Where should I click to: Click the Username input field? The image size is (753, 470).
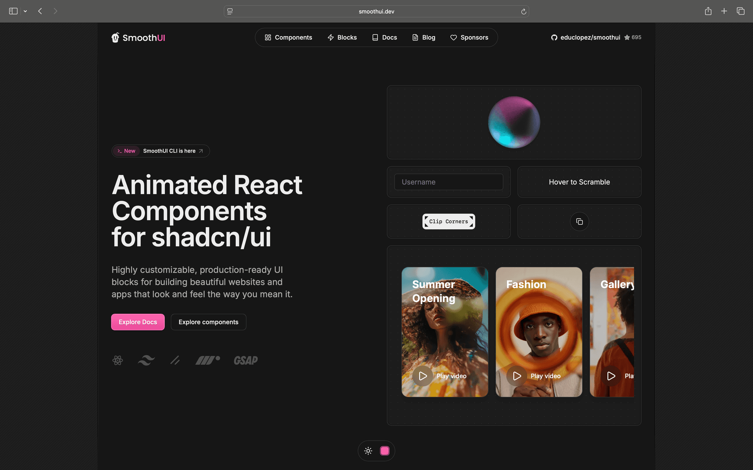[448, 182]
